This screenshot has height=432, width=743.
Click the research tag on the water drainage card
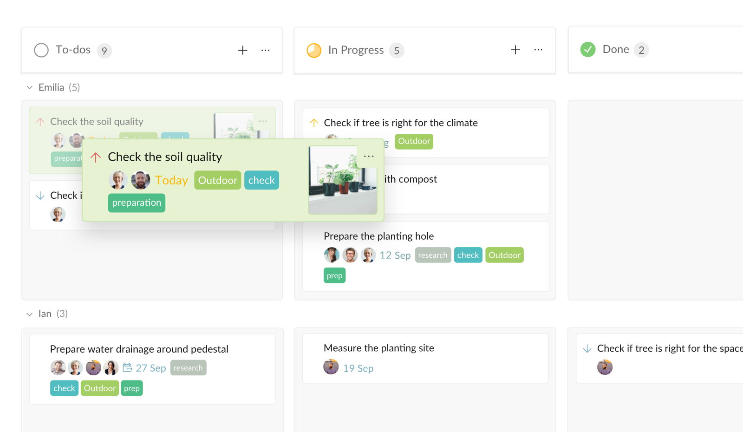pyautogui.click(x=188, y=368)
